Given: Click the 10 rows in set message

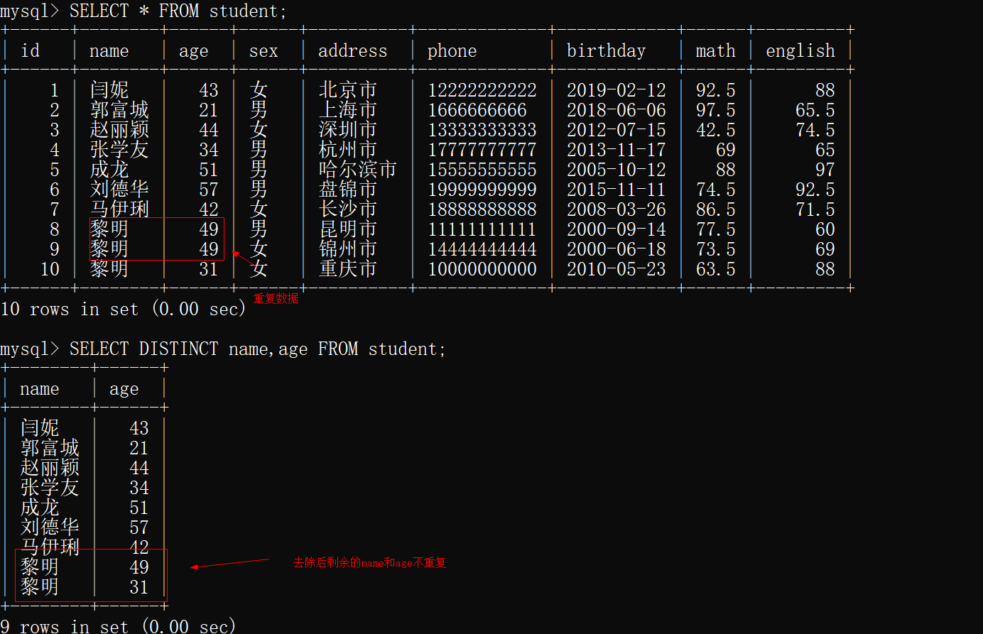Looking at the screenshot, I should pyautogui.click(x=123, y=309).
